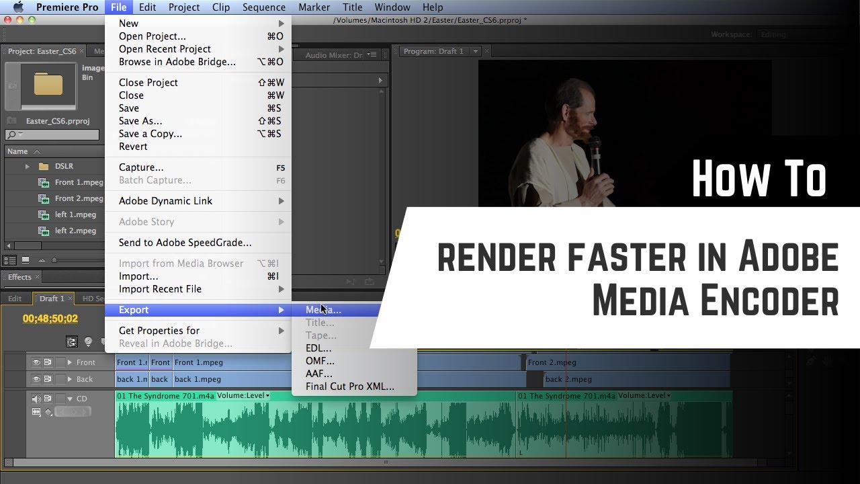Click the Snap button in timeline
This screenshot has width=860, height=484.
[x=71, y=342]
